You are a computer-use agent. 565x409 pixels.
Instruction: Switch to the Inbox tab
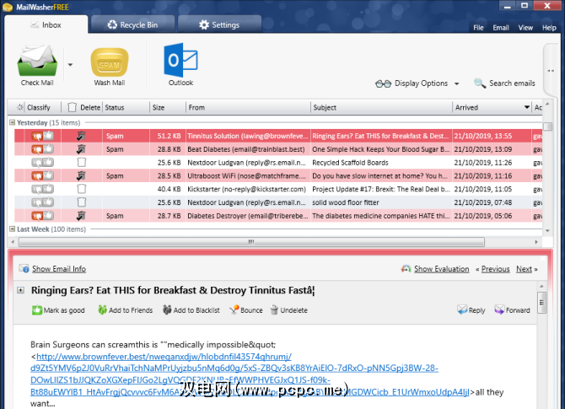point(46,24)
